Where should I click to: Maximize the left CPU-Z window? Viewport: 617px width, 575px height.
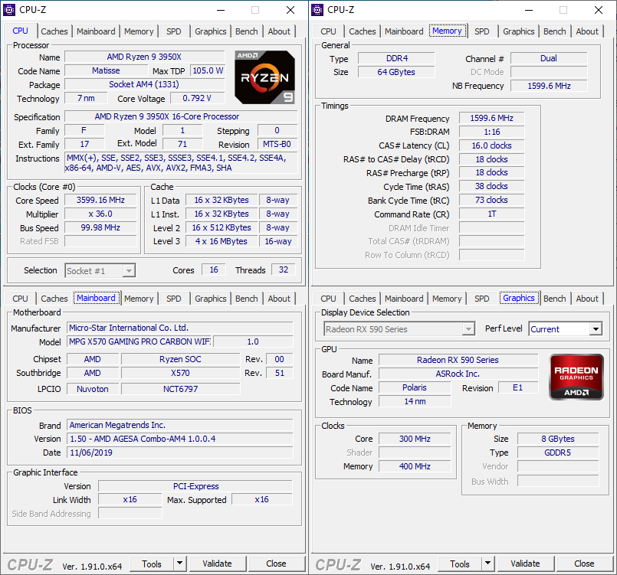255,10
